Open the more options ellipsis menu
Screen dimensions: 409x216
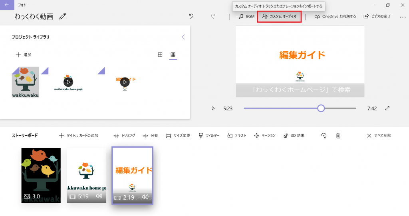pos(402,16)
